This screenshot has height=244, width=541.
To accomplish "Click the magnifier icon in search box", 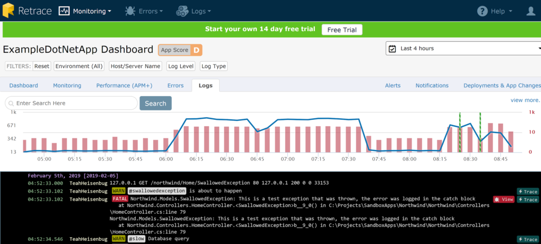I will [11, 104].
